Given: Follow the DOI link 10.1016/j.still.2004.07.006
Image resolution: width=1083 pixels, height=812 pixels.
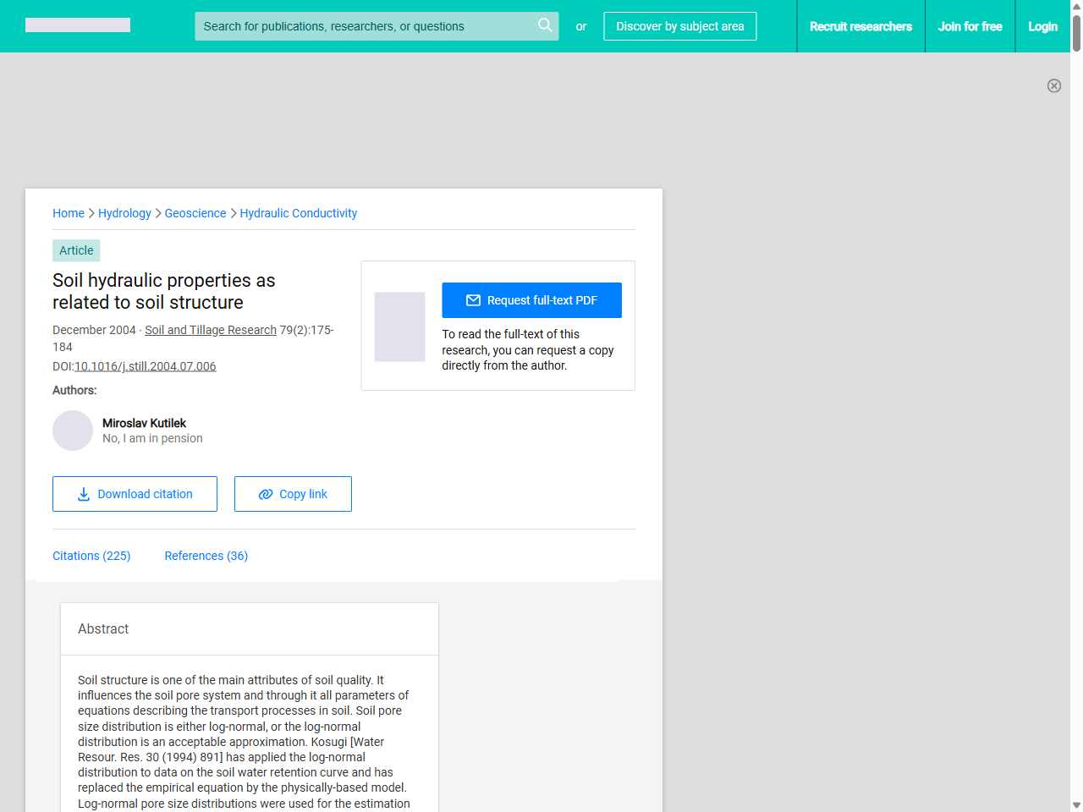Looking at the screenshot, I should [145, 366].
